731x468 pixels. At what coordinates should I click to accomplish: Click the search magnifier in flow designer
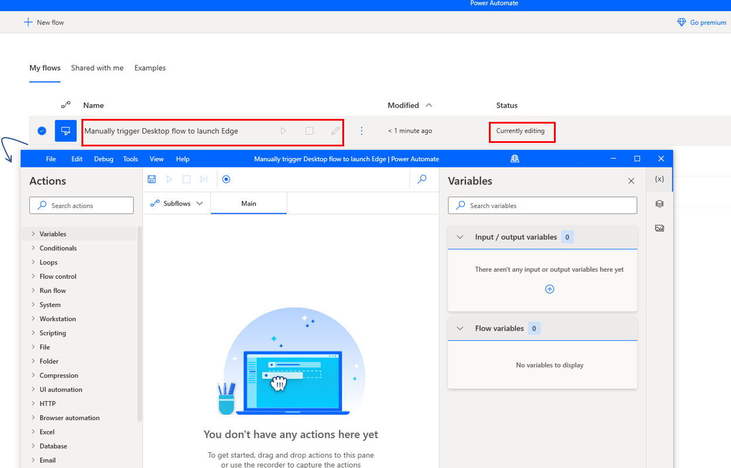click(x=421, y=179)
